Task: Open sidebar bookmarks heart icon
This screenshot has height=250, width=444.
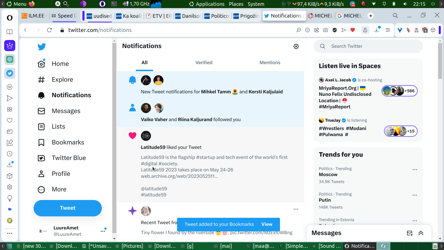Action: click(x=10, y=121)
